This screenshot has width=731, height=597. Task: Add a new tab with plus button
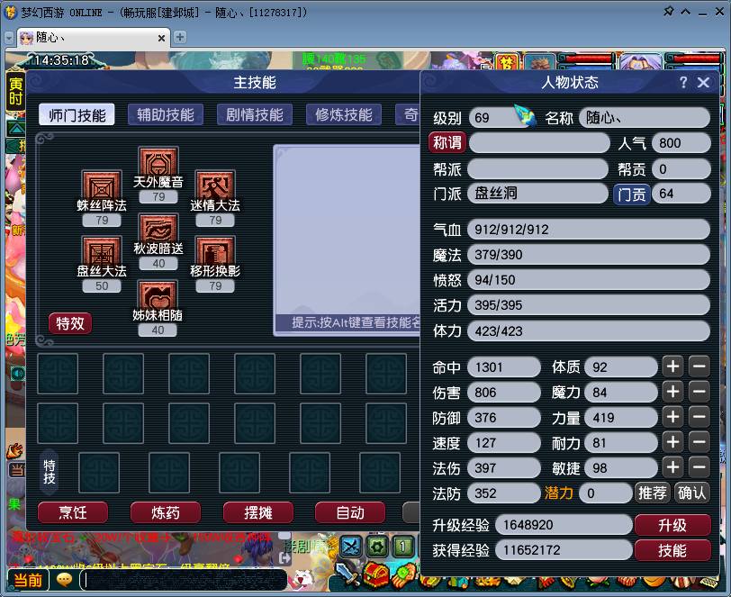click(180, 37)
